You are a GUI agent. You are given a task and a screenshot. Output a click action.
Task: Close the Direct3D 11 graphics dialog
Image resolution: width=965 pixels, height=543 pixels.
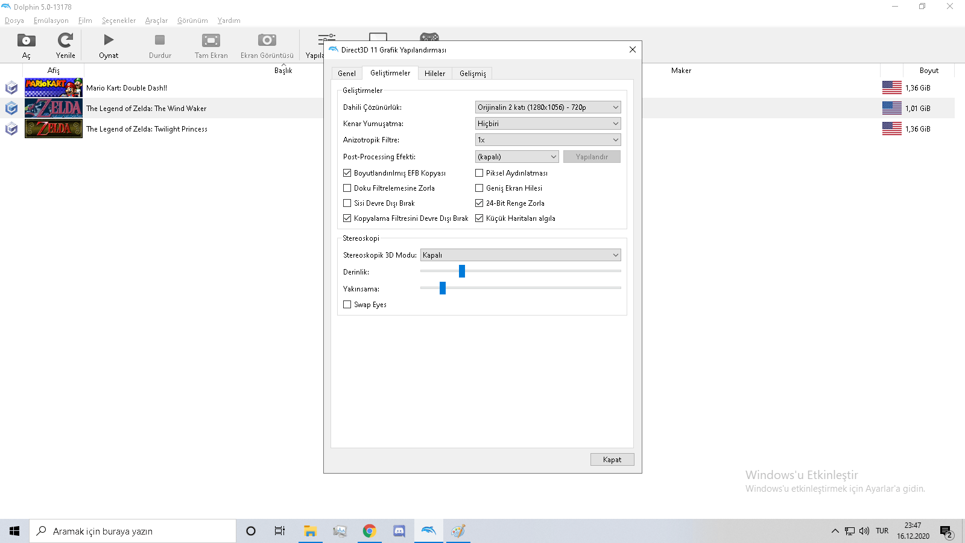click(632, 50)
